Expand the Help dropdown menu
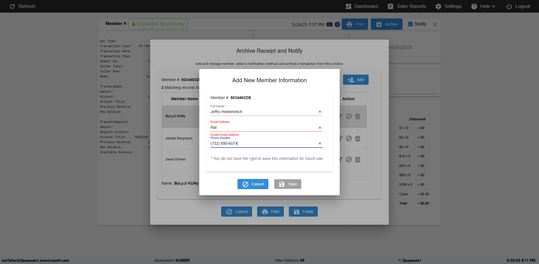Image resolution: width=539 pixels, height=264 pixels. (x=483, y=6)
